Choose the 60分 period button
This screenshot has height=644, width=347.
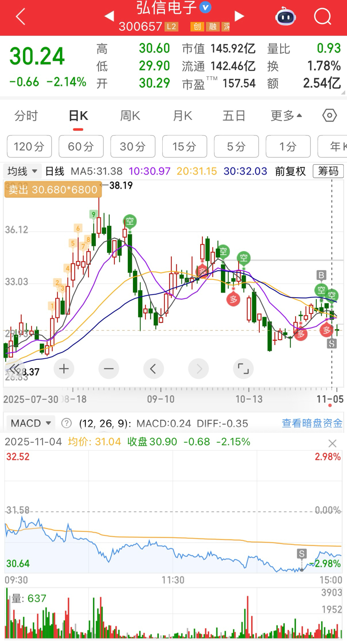81,147
